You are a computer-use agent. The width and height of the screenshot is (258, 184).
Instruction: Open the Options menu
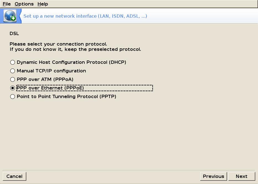24,4
